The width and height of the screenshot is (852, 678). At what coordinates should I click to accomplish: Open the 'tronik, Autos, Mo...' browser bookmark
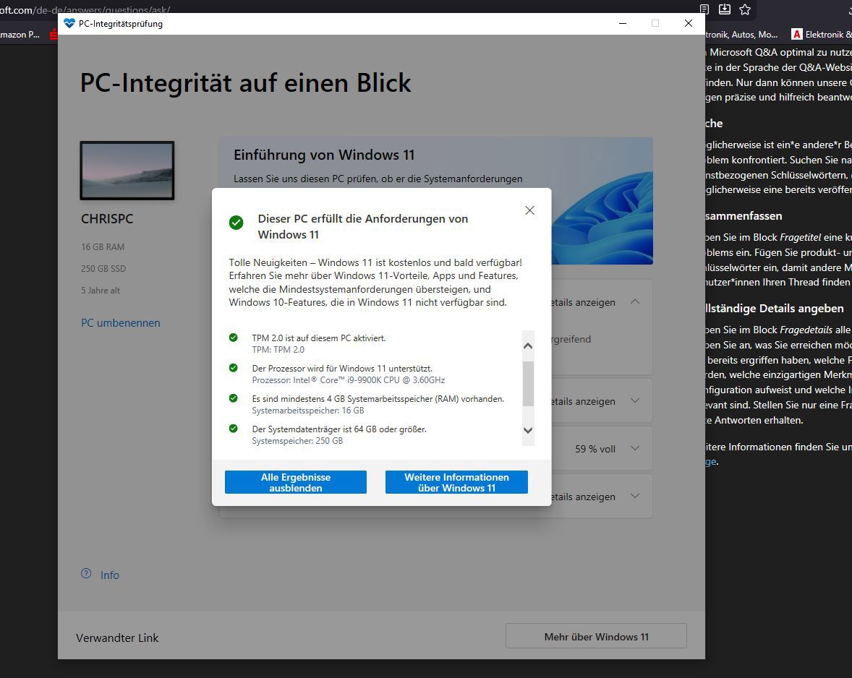point(741,34)
